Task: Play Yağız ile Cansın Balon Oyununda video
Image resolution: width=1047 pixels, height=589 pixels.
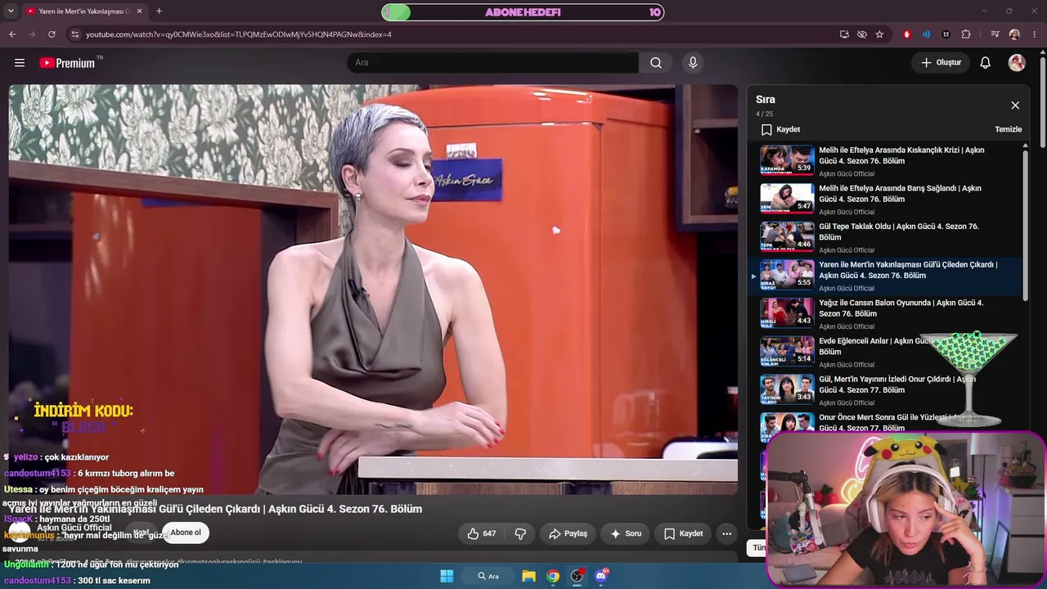Action: coord(887,314)
